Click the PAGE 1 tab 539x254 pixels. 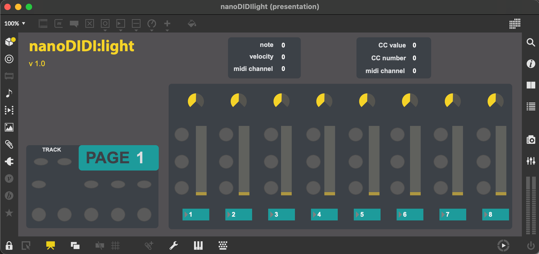pyautogui.click(x=119, y=158)
